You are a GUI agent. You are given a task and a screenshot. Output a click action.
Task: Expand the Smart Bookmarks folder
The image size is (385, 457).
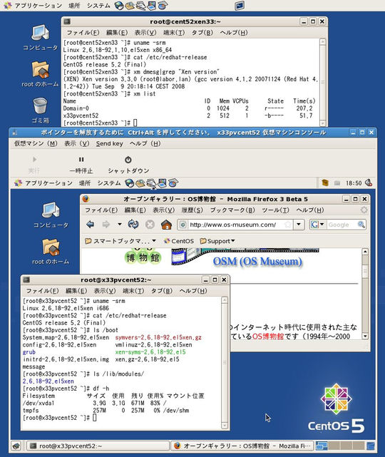click(x=120, y=241)
